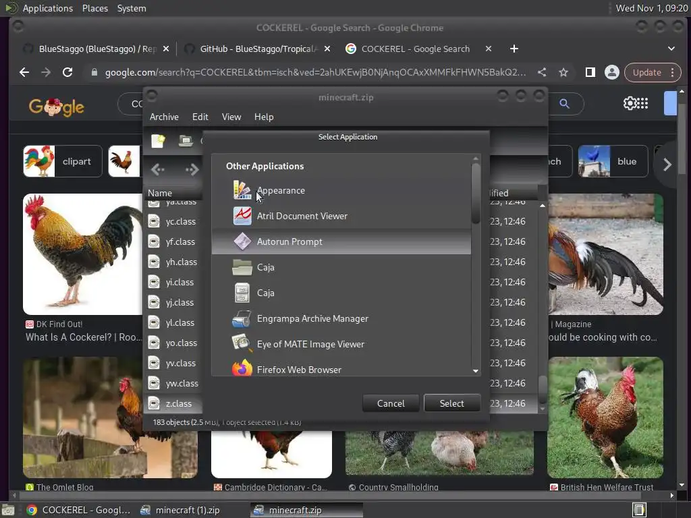Open the Chrome three-dot menu
This screenshot has width=691, height=518.
673,72
